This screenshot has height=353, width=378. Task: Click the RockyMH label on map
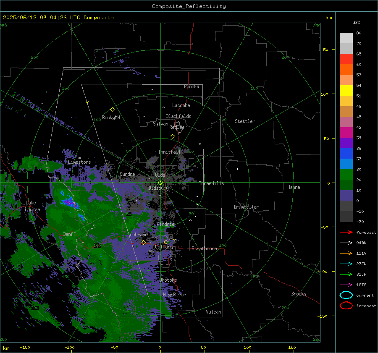111,118
